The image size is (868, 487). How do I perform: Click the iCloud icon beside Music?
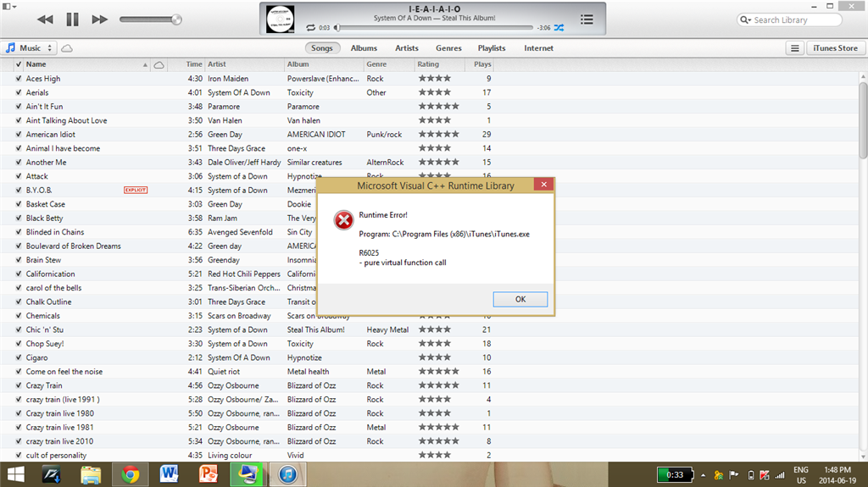(x=67, y=48)
